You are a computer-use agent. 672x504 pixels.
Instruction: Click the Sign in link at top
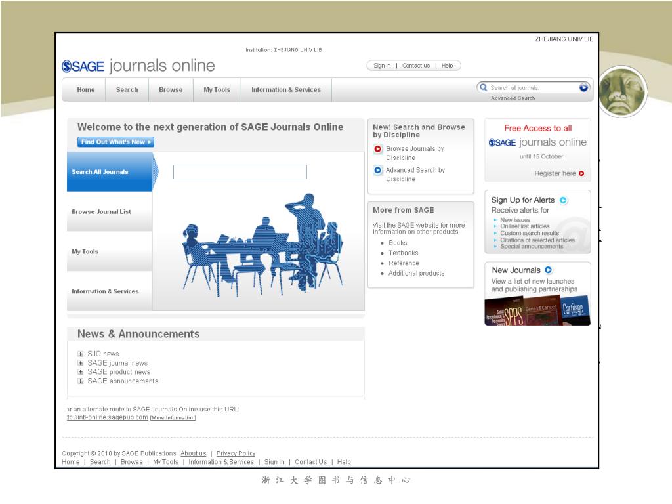382,66
